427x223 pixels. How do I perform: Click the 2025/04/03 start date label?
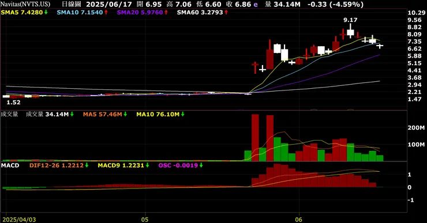coord(19,220)
